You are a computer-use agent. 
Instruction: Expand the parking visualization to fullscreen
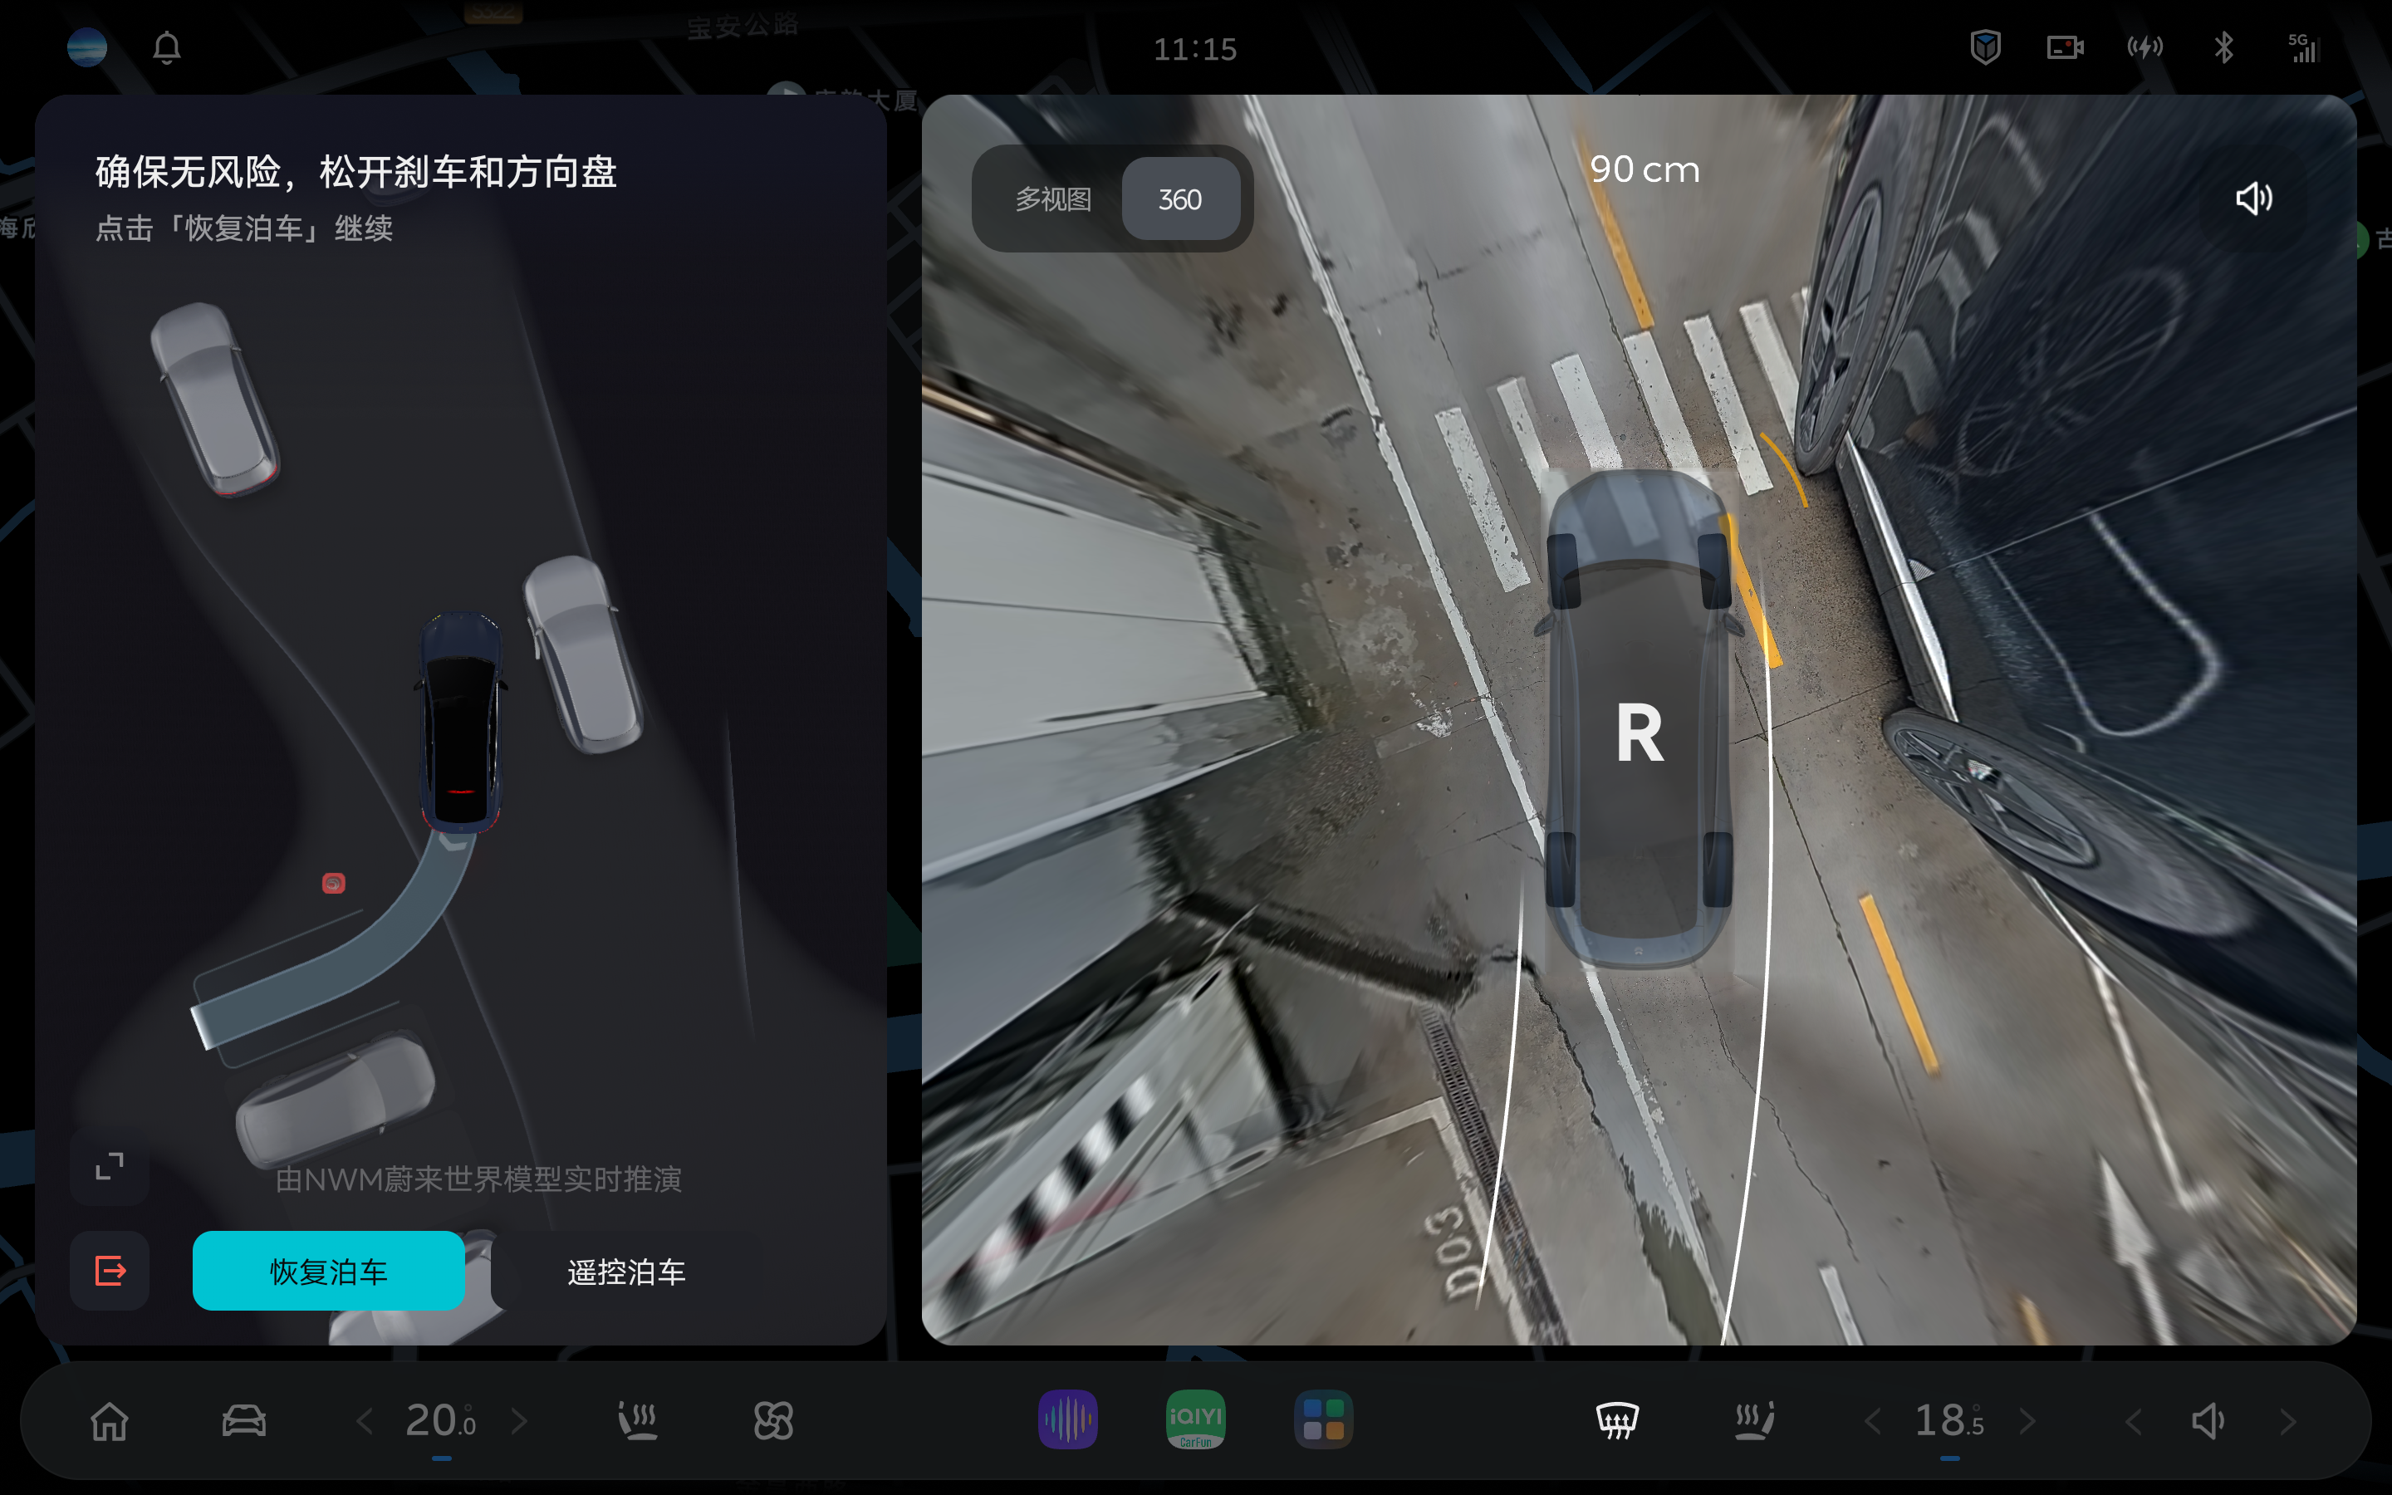click(110, 1167)
